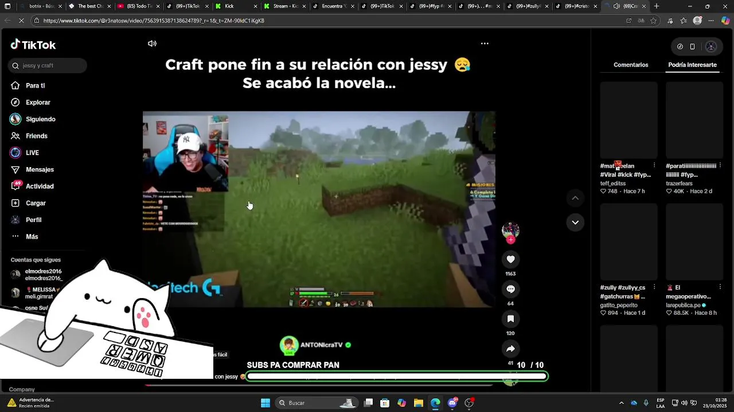This screenshot has width=734, height=412.
Task: Open teff_editss profile link
Action: (x=613, y=184)
